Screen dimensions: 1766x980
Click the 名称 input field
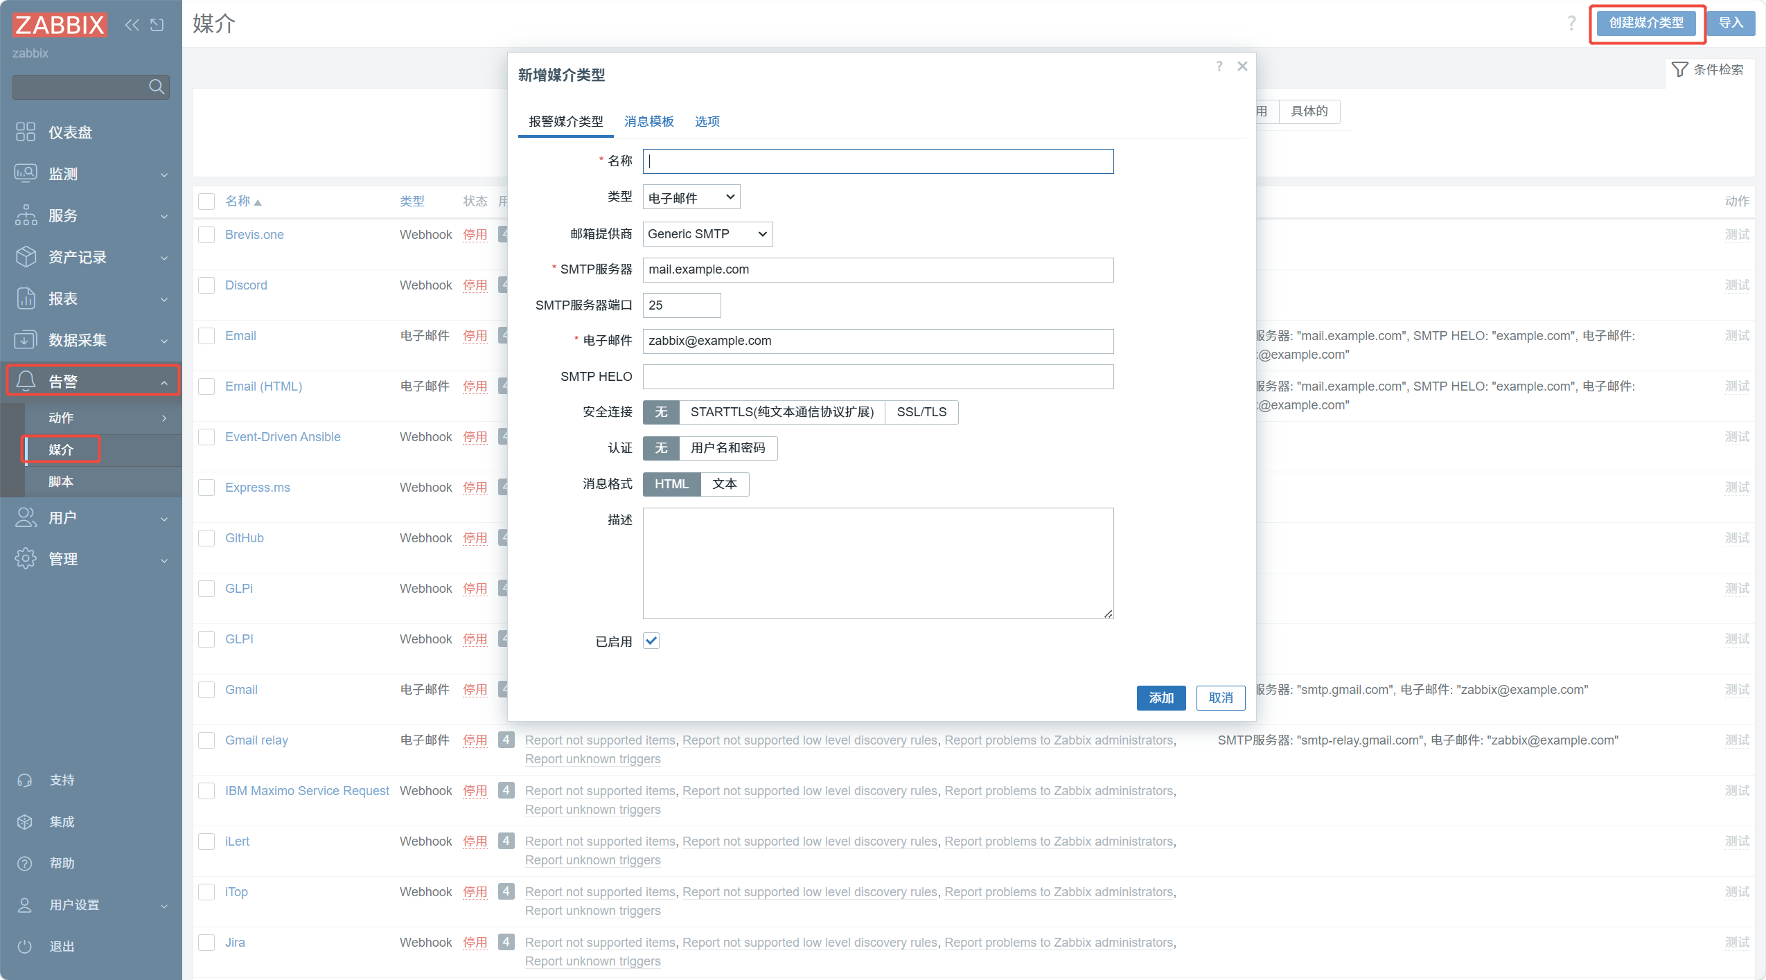(x=878, y=161)
